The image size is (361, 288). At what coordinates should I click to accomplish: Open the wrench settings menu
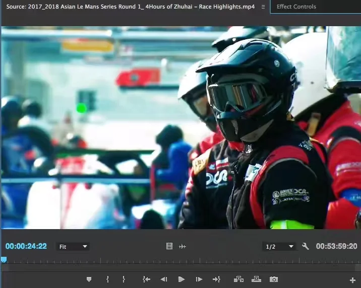point(305,246)
